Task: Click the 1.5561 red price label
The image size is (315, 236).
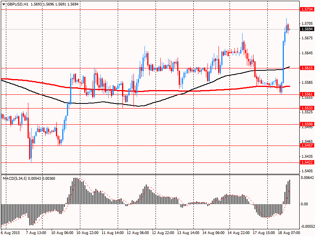Action: [306, 94]
